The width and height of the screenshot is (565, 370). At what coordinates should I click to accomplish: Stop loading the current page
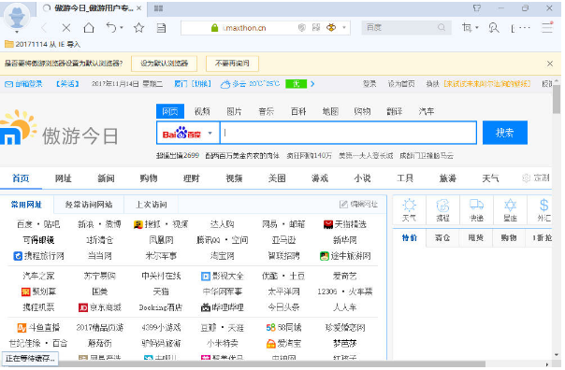[65, 28]
